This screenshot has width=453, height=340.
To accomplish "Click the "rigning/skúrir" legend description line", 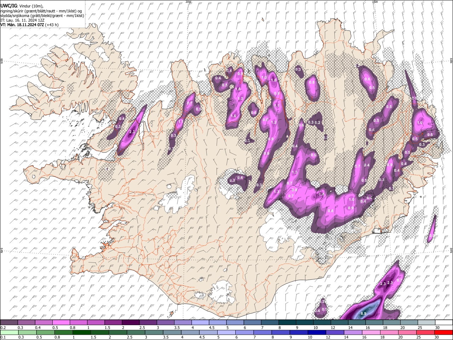I will coord(41,11).
